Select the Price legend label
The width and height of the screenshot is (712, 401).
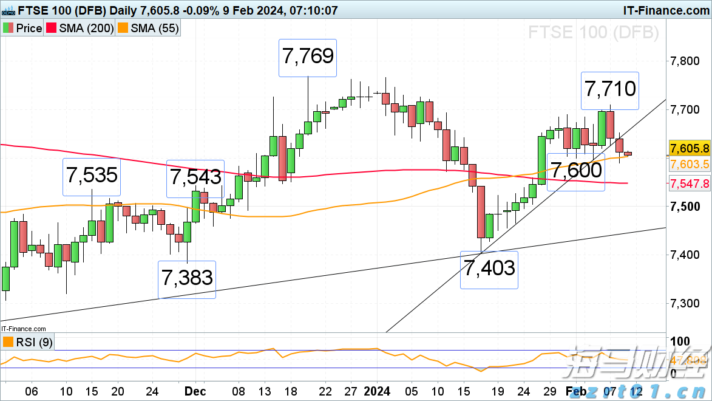click(29, 29)
